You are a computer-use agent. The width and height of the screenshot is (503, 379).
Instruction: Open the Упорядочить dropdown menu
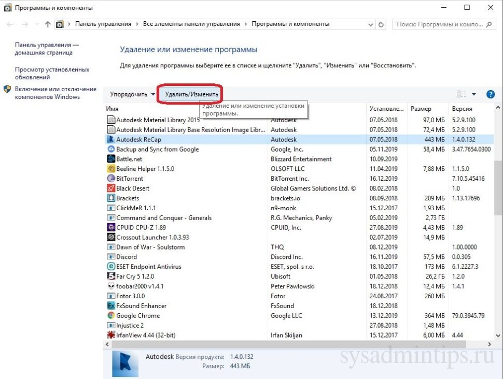point(132,94)
